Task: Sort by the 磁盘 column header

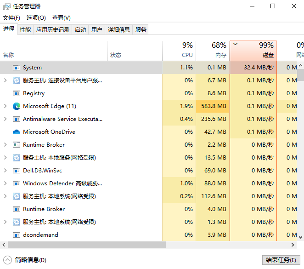Action: 253,50
